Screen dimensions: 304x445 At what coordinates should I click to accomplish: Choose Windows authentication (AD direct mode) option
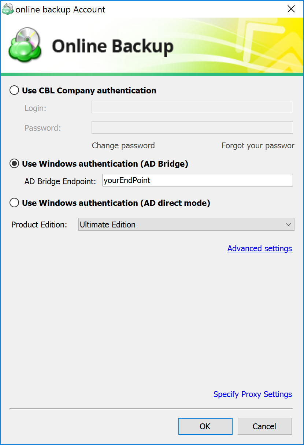point(14,203)
